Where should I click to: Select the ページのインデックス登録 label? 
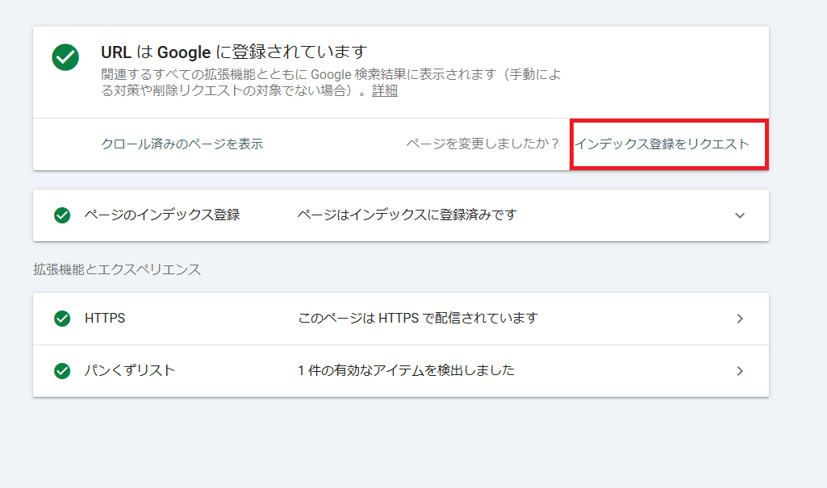point(162,215)
